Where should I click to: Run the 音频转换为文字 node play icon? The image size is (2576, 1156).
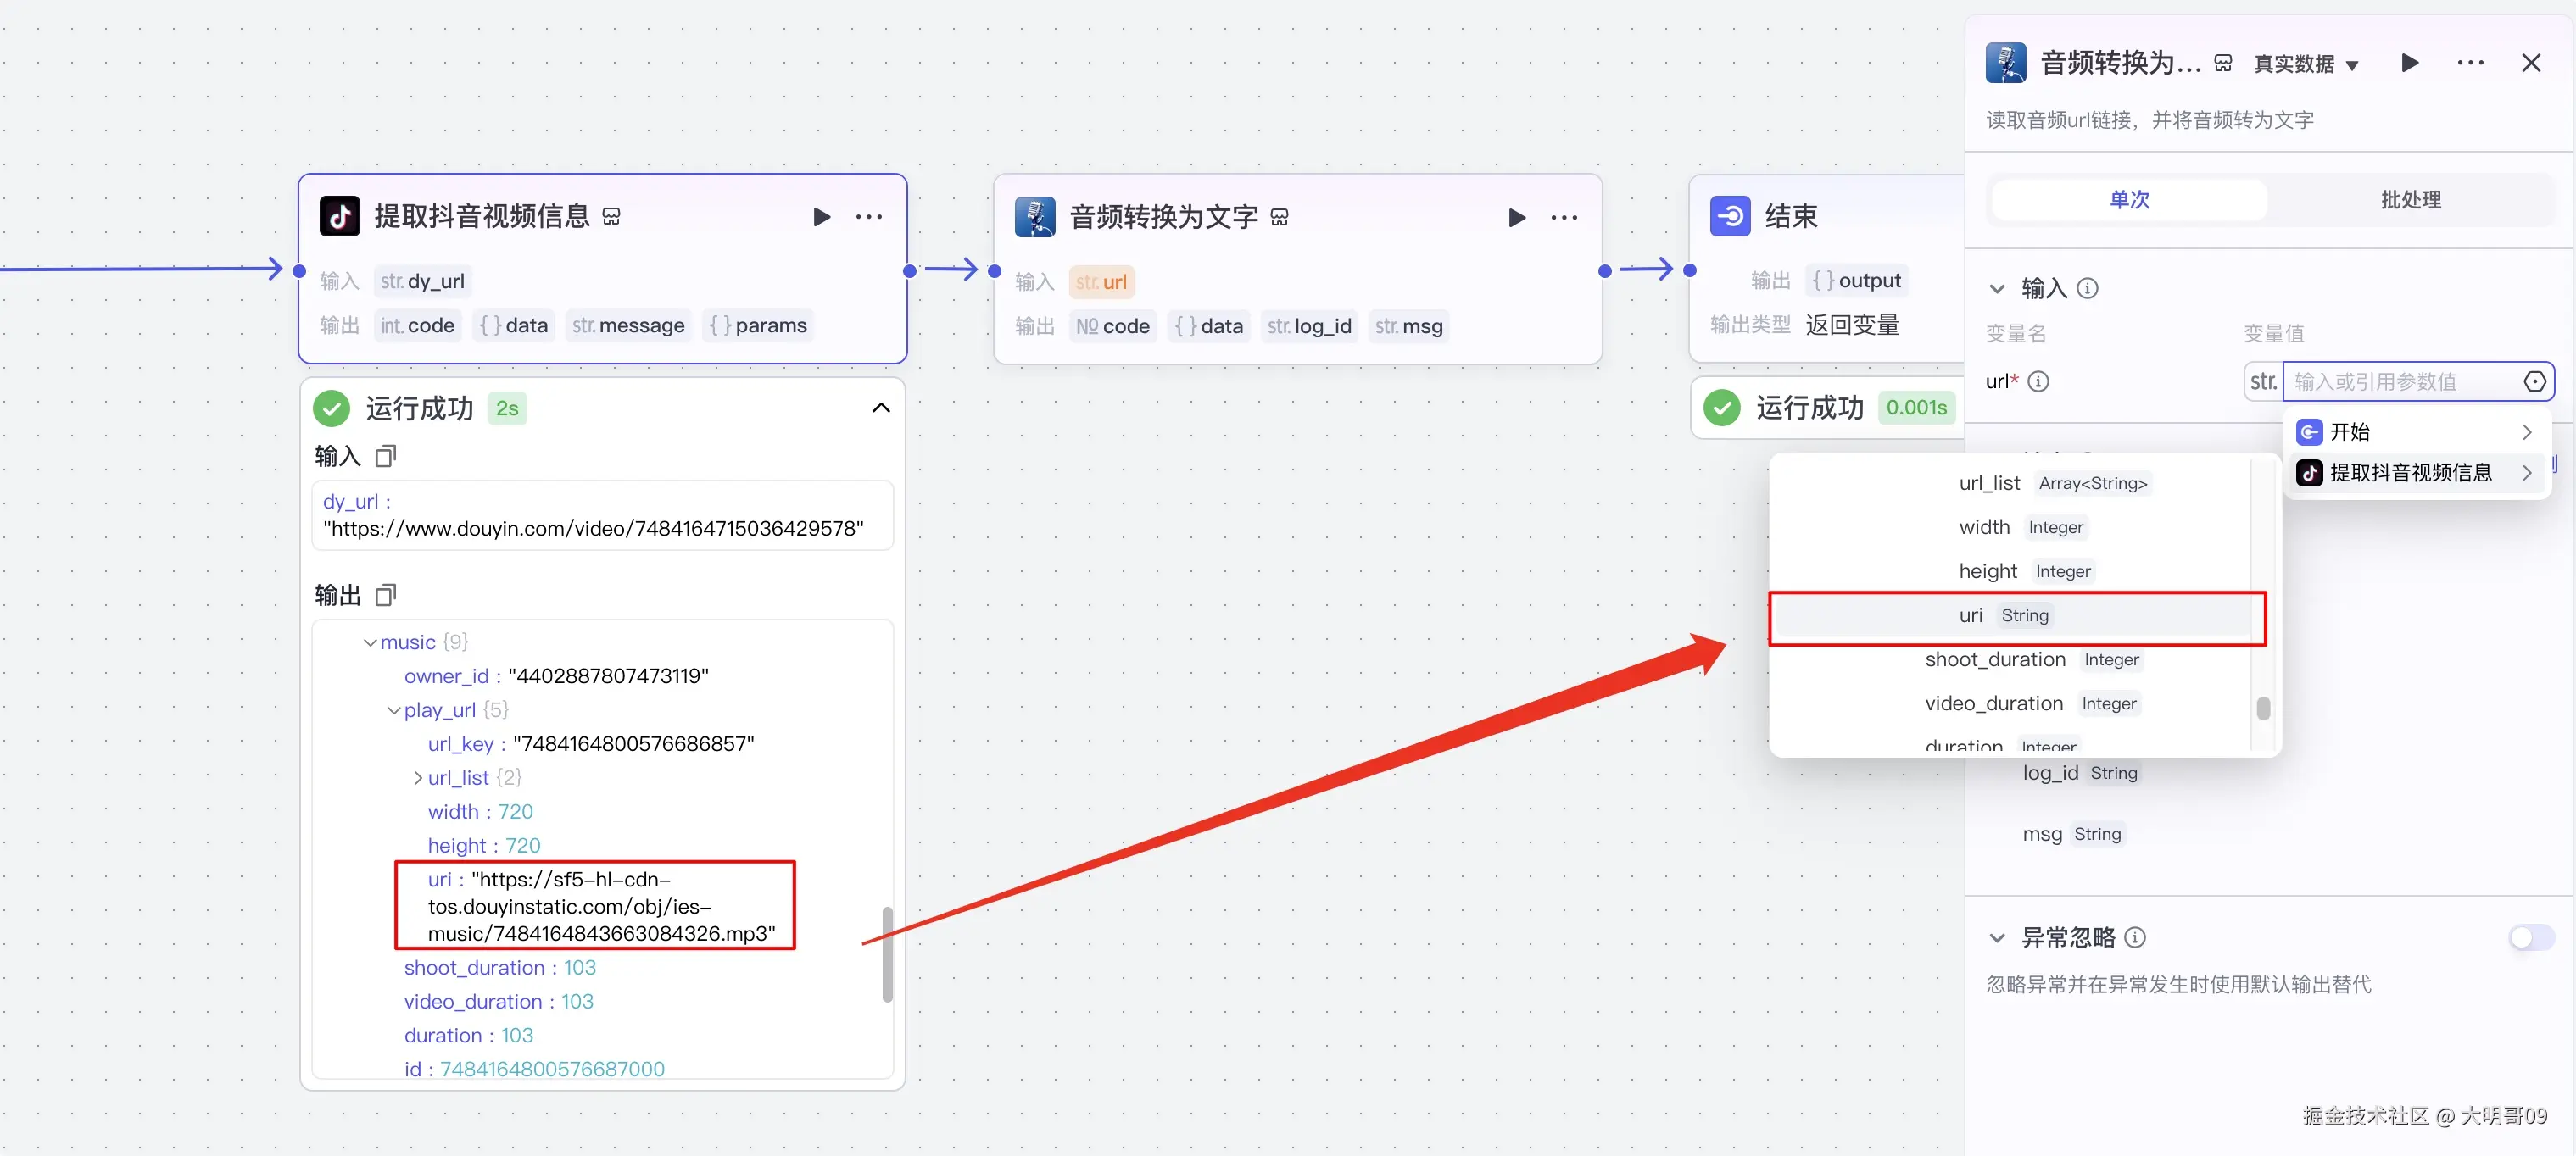tap(1516, 217)
